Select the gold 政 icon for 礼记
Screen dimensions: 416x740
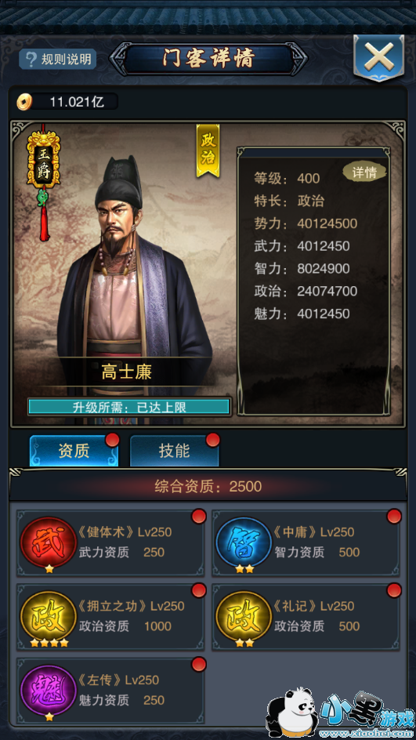[x=244, y=616]
